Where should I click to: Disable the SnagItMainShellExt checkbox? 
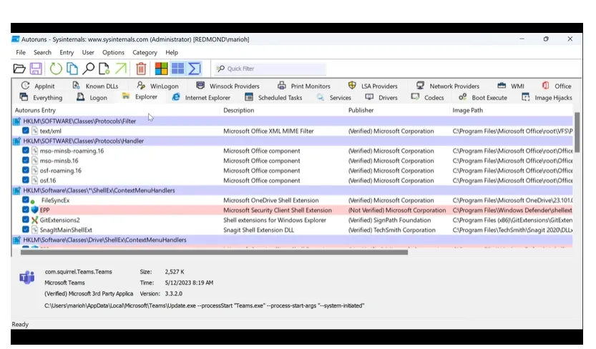pos(26,230)
